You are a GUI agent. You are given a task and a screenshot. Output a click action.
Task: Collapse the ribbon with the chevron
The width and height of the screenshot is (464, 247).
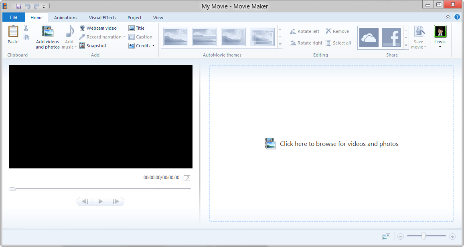coord(448,17)
